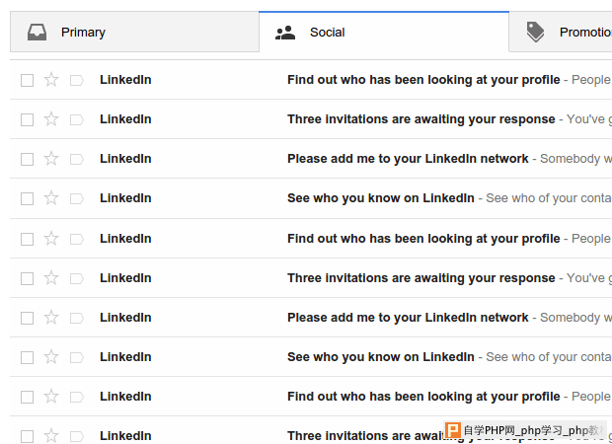Star the second Please add me email
The width and height of the screenshot is (612, 444).
pos(51,317)
